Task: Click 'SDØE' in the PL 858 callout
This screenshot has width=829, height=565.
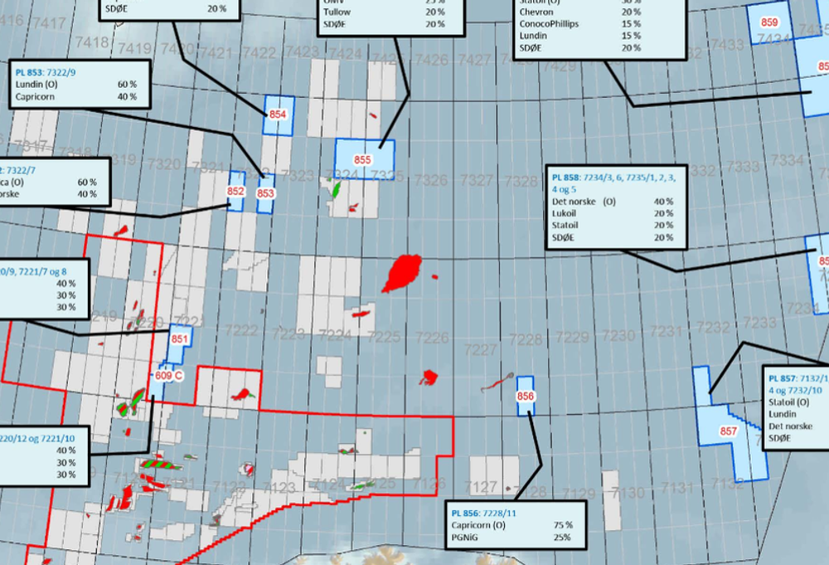Action: (563, 237)
